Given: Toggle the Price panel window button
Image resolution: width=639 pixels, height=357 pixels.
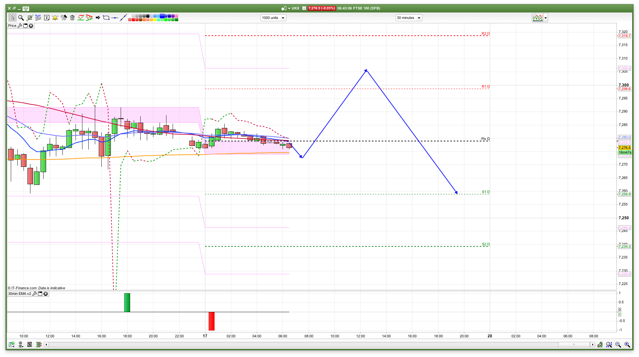Looking at the screenshot, I should coord(26,26).
